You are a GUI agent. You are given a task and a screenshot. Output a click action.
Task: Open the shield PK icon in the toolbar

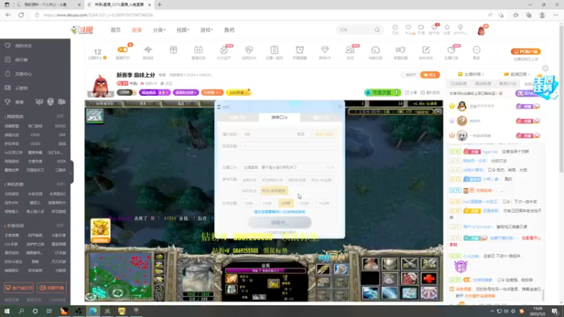point(249,49)
